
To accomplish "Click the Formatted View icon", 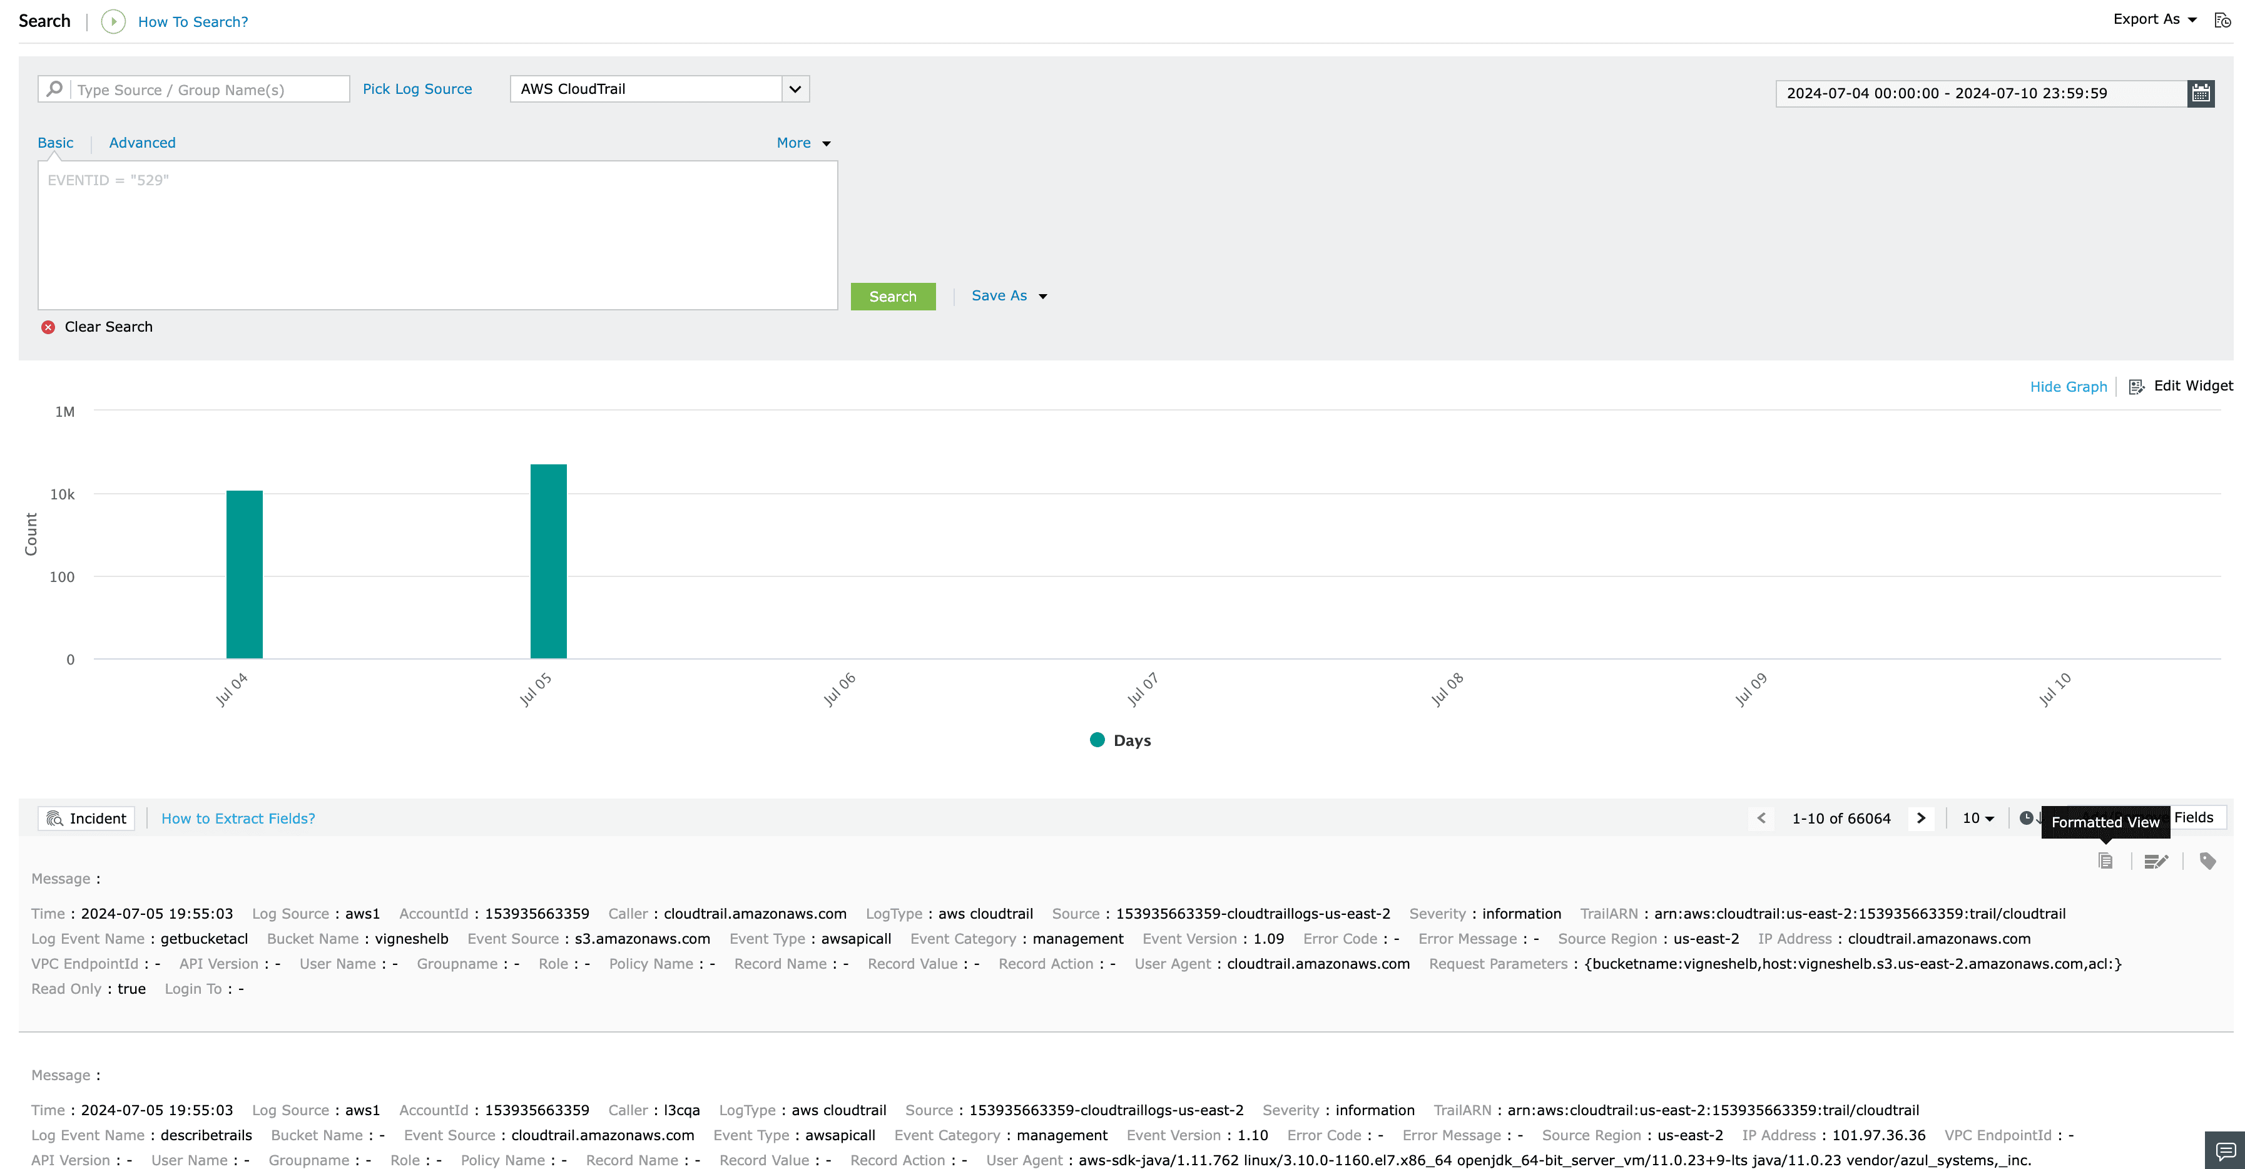I will 2105,861.
